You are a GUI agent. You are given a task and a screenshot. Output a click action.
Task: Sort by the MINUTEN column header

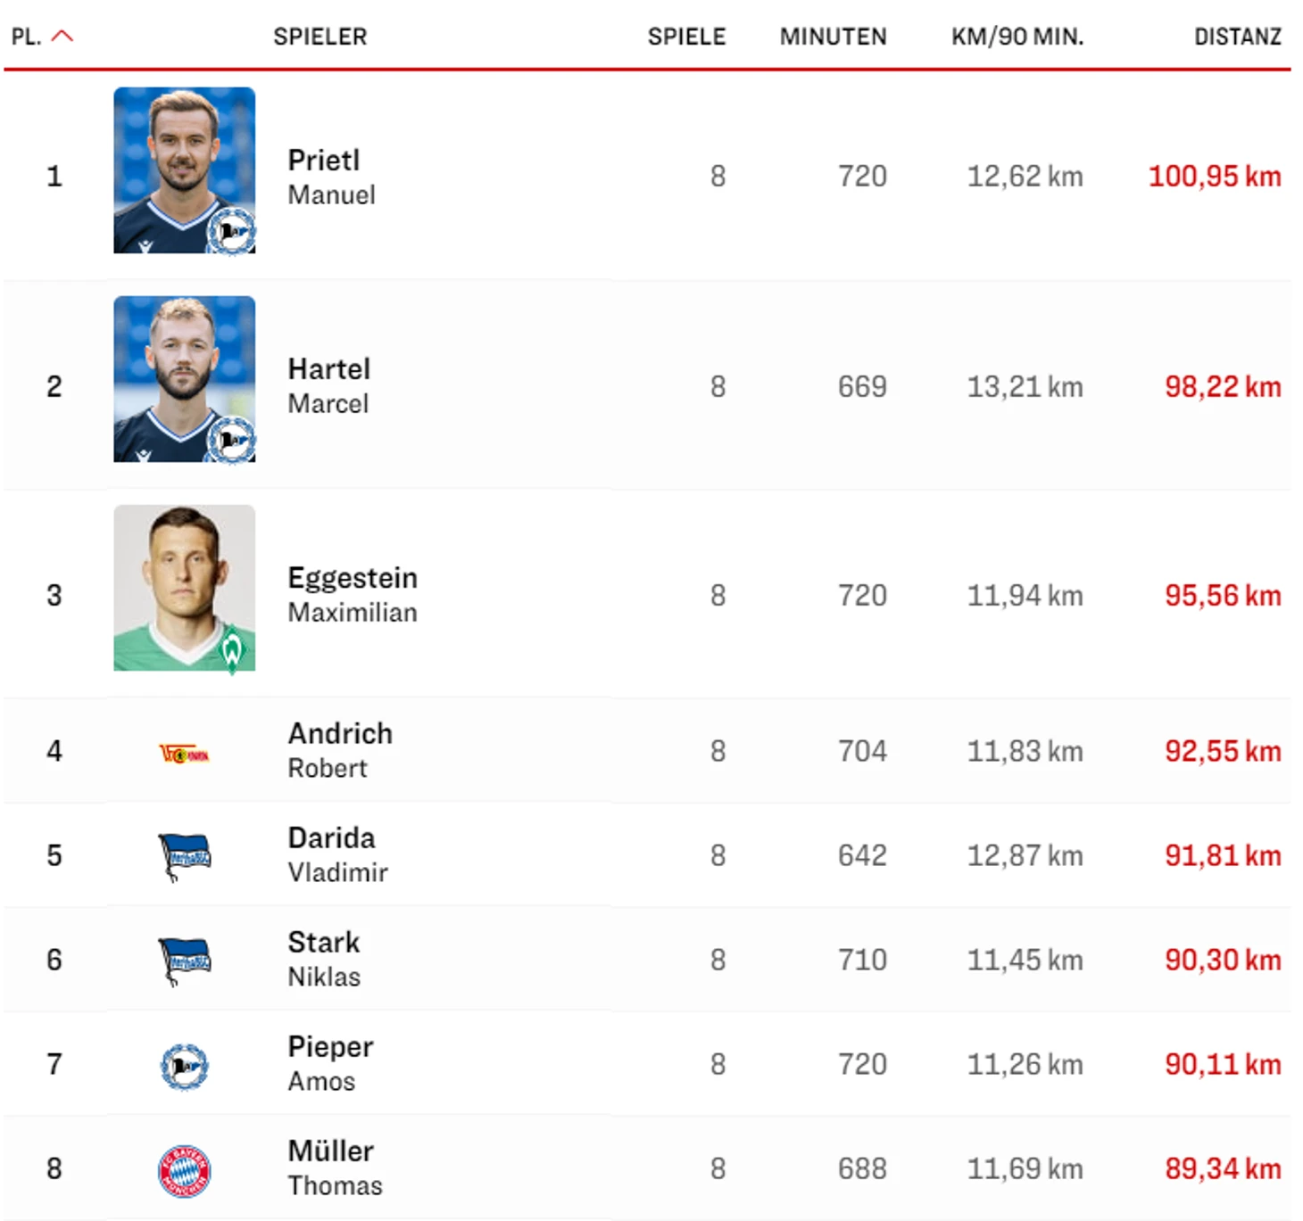(833, 37)
